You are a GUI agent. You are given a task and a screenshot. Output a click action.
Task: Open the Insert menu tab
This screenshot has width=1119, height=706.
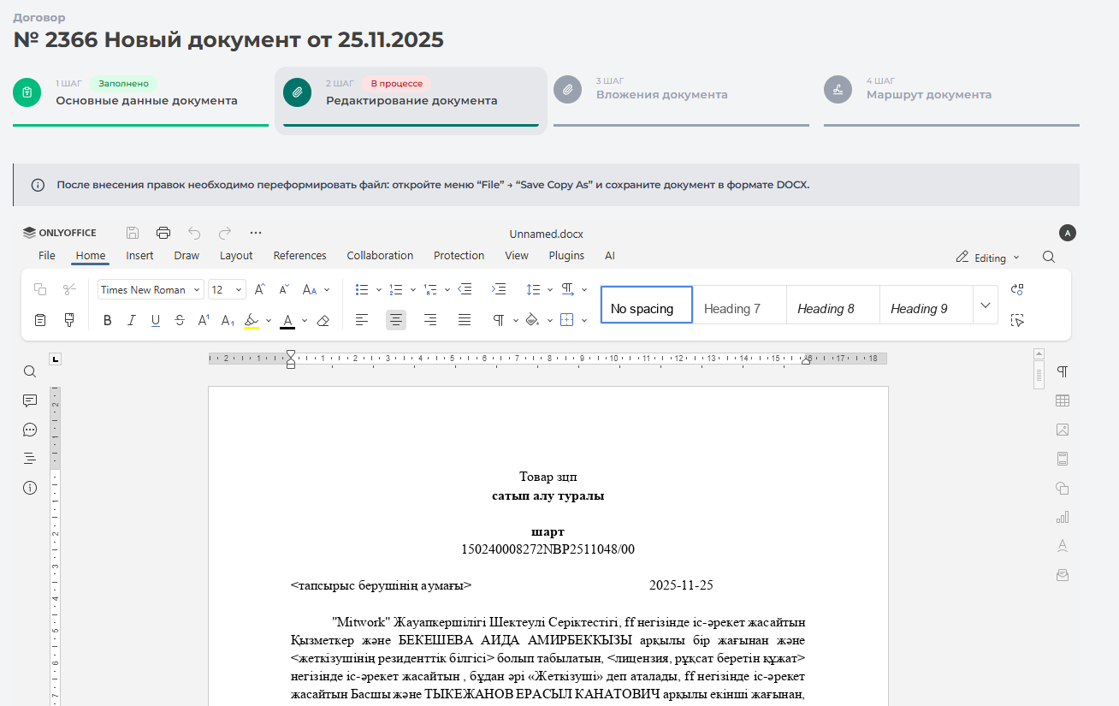tap(139, 255)
